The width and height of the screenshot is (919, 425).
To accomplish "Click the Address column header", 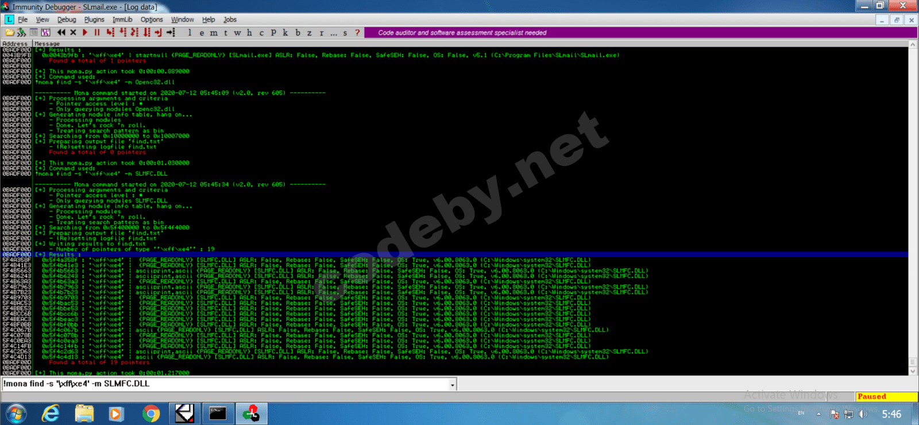I will pyautogui.click(x=16, y=44).
